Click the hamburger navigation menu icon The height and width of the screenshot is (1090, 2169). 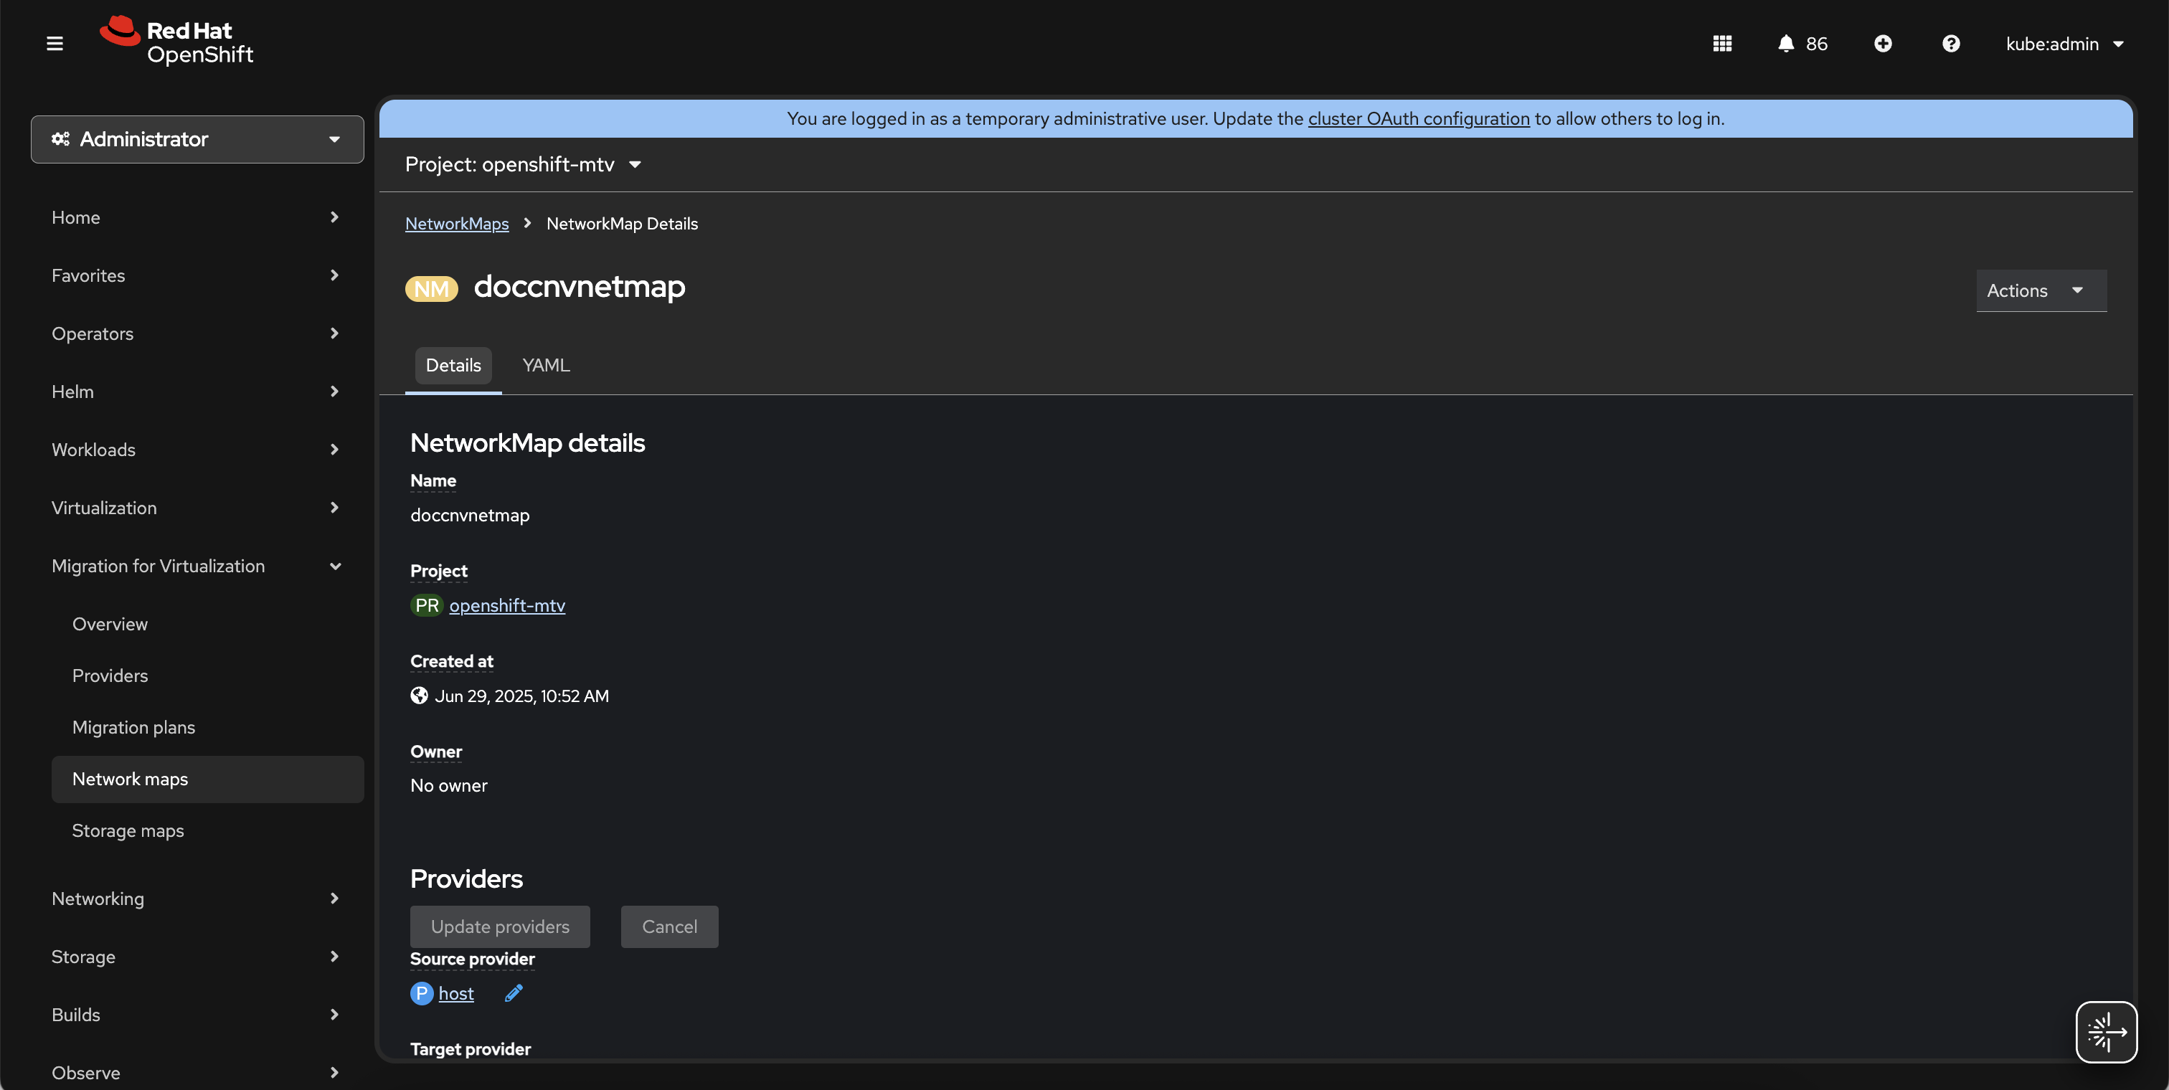pos(55,43)
